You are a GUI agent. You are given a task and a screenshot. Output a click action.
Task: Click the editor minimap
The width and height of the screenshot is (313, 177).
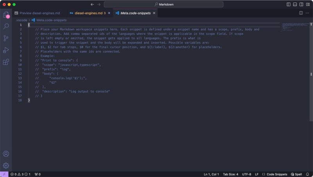click(x=295, y=27)
